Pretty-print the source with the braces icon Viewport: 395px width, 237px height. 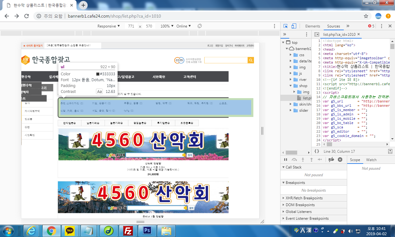[317, 151]
